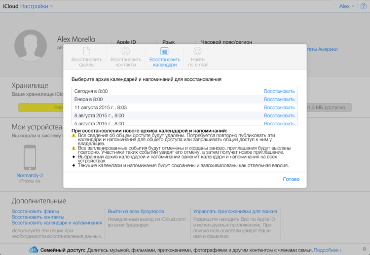Image resolution: width=370 pixels, height=255 pixels.
Task: Click Управлять приложениями для поиска link
Action: tap(235, 212)
